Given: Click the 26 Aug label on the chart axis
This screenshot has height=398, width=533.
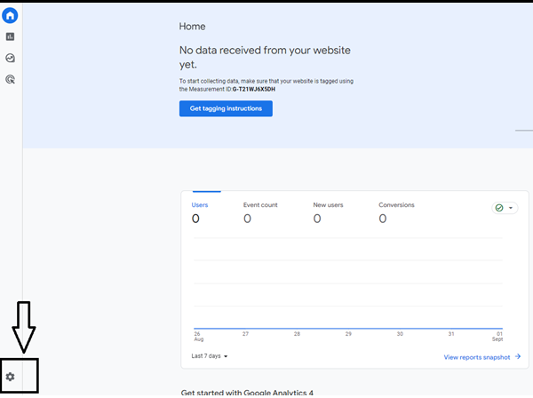Looking at the screenshot, I should (196, 337).
